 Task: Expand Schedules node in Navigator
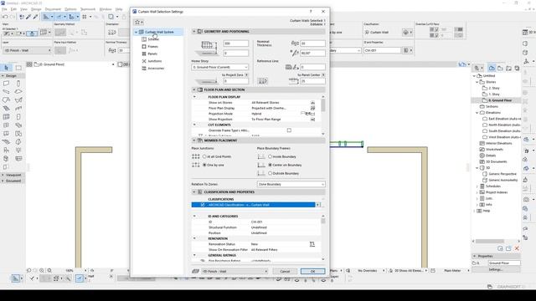[477, 186]
